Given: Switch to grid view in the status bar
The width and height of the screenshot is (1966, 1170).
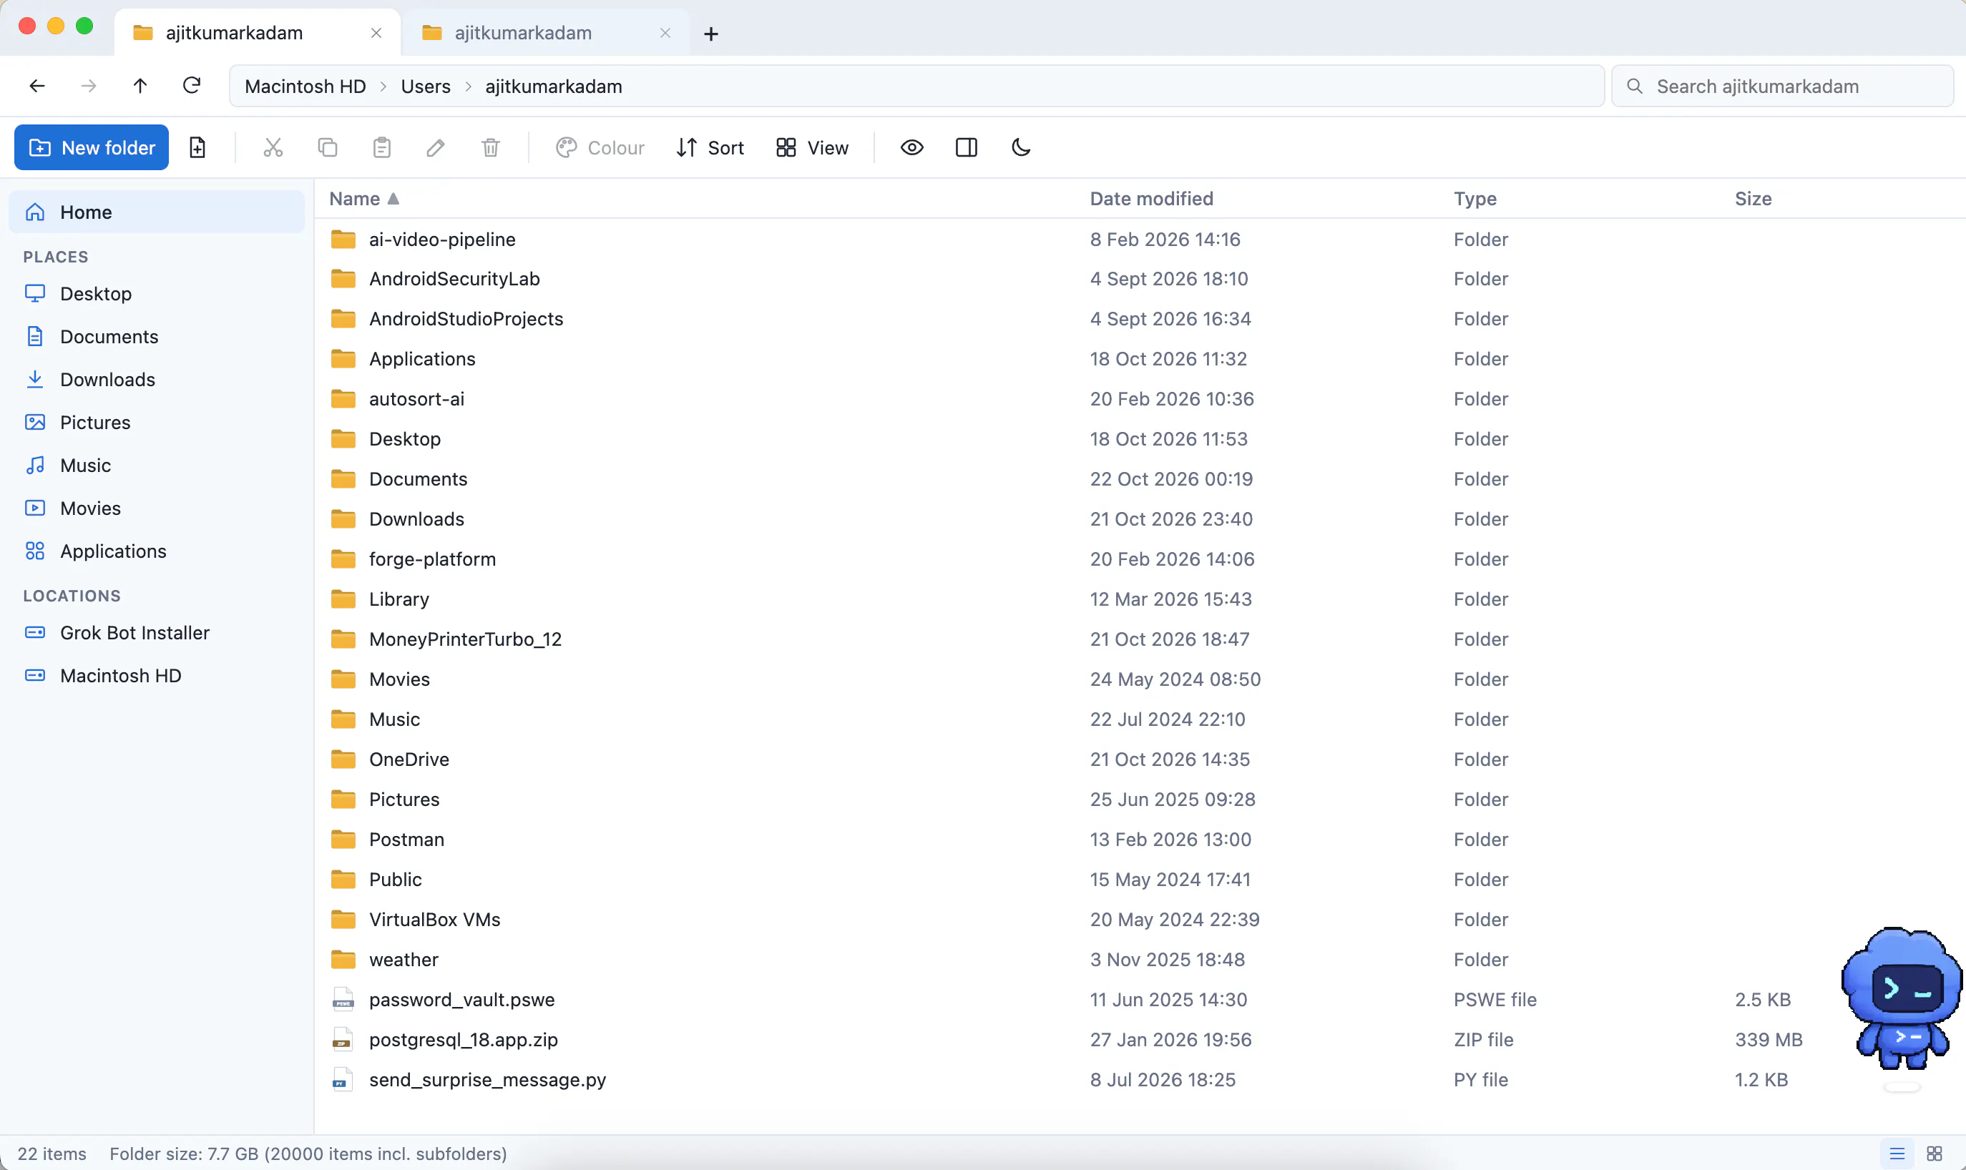Looking at the screenshot, I should coord(1935,1154).
